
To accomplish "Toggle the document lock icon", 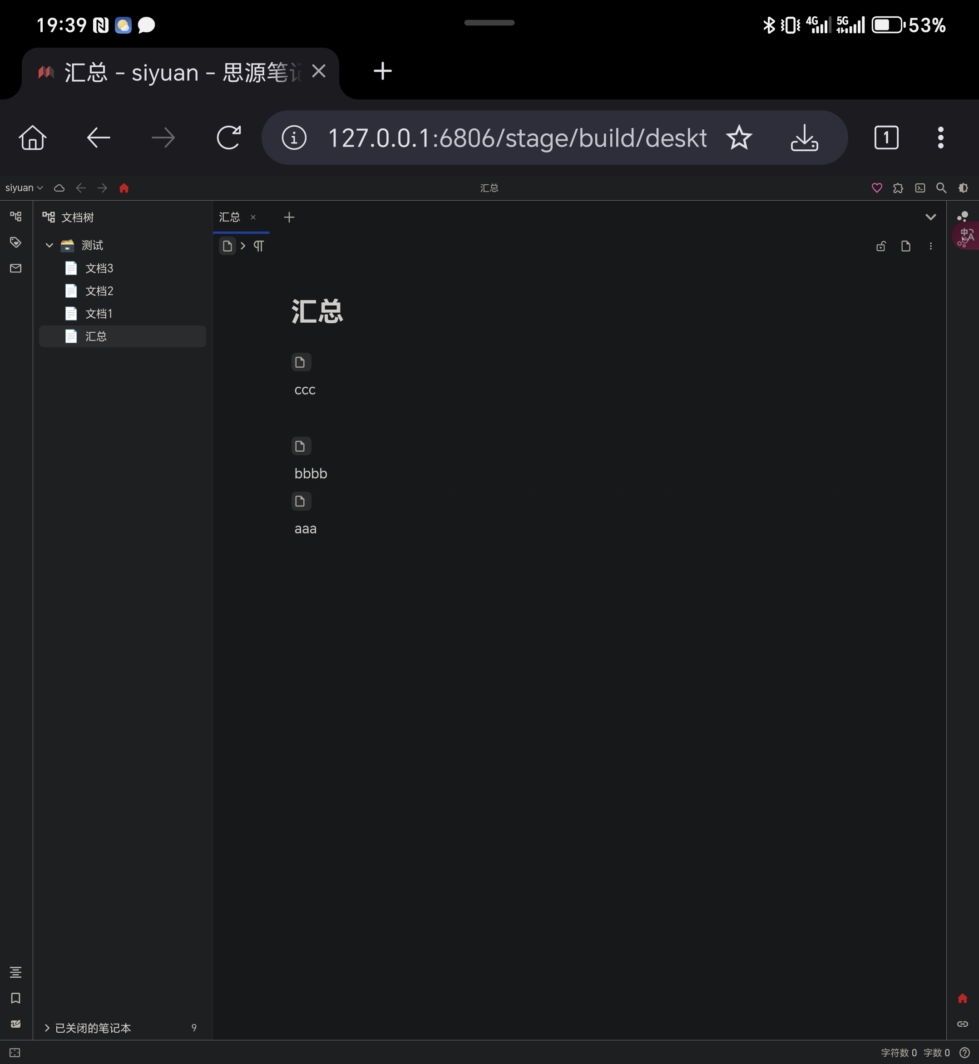I will click(x=881, y=246).
